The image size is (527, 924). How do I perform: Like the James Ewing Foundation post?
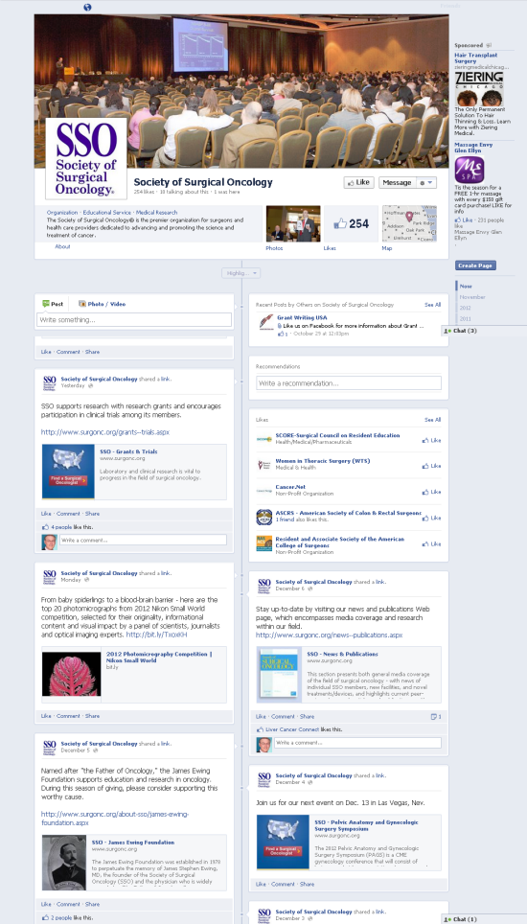click(x=46, y=904)
